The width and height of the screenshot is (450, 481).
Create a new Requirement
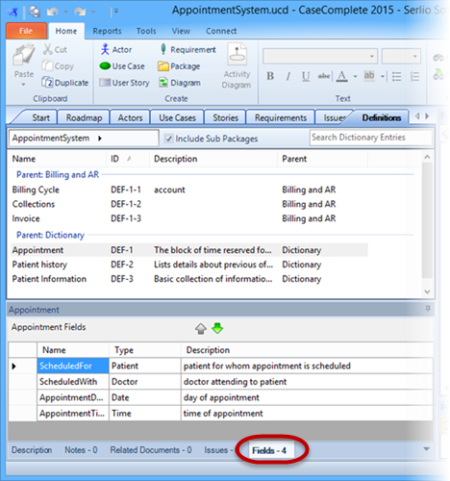pos(187,49)
